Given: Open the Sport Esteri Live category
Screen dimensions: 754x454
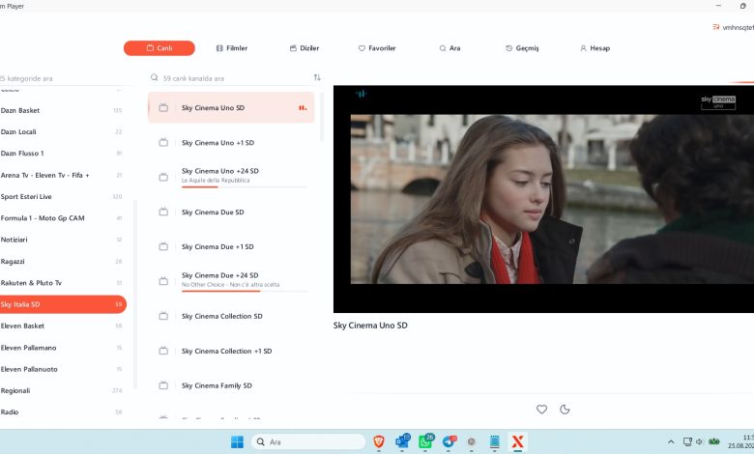Looking at the screenshot, I should pos(63,196).
